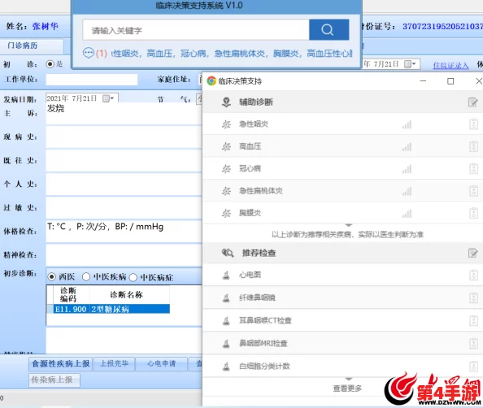The image size is (483, 408).
Task: Click the clipboard icon in 急性扁桃体炎 row
Action: (474, 191)
